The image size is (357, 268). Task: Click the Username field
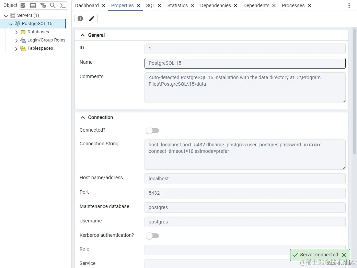click(245, 222)
